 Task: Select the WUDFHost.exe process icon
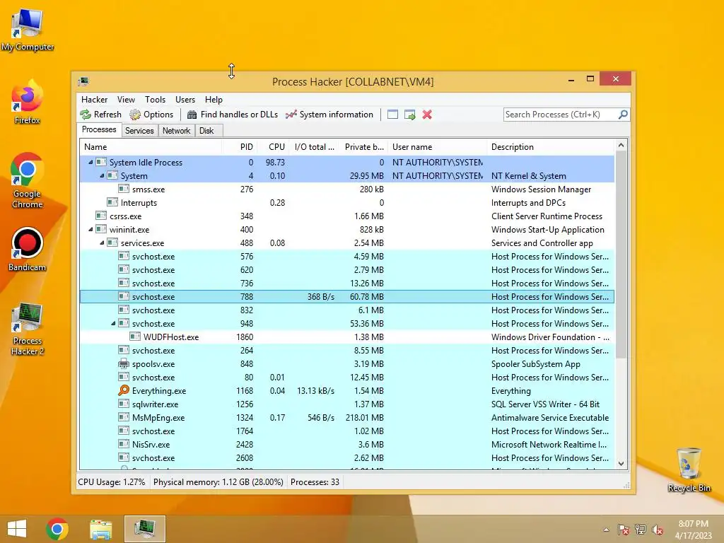(135, 337)
